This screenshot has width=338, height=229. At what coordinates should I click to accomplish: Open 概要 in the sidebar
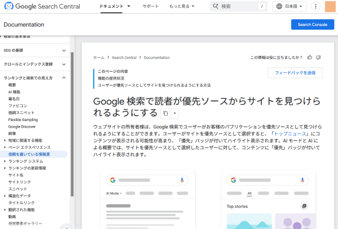pos(12,85)
